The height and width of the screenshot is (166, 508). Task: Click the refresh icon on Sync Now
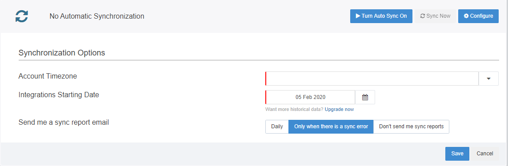(x=423, y=16)
